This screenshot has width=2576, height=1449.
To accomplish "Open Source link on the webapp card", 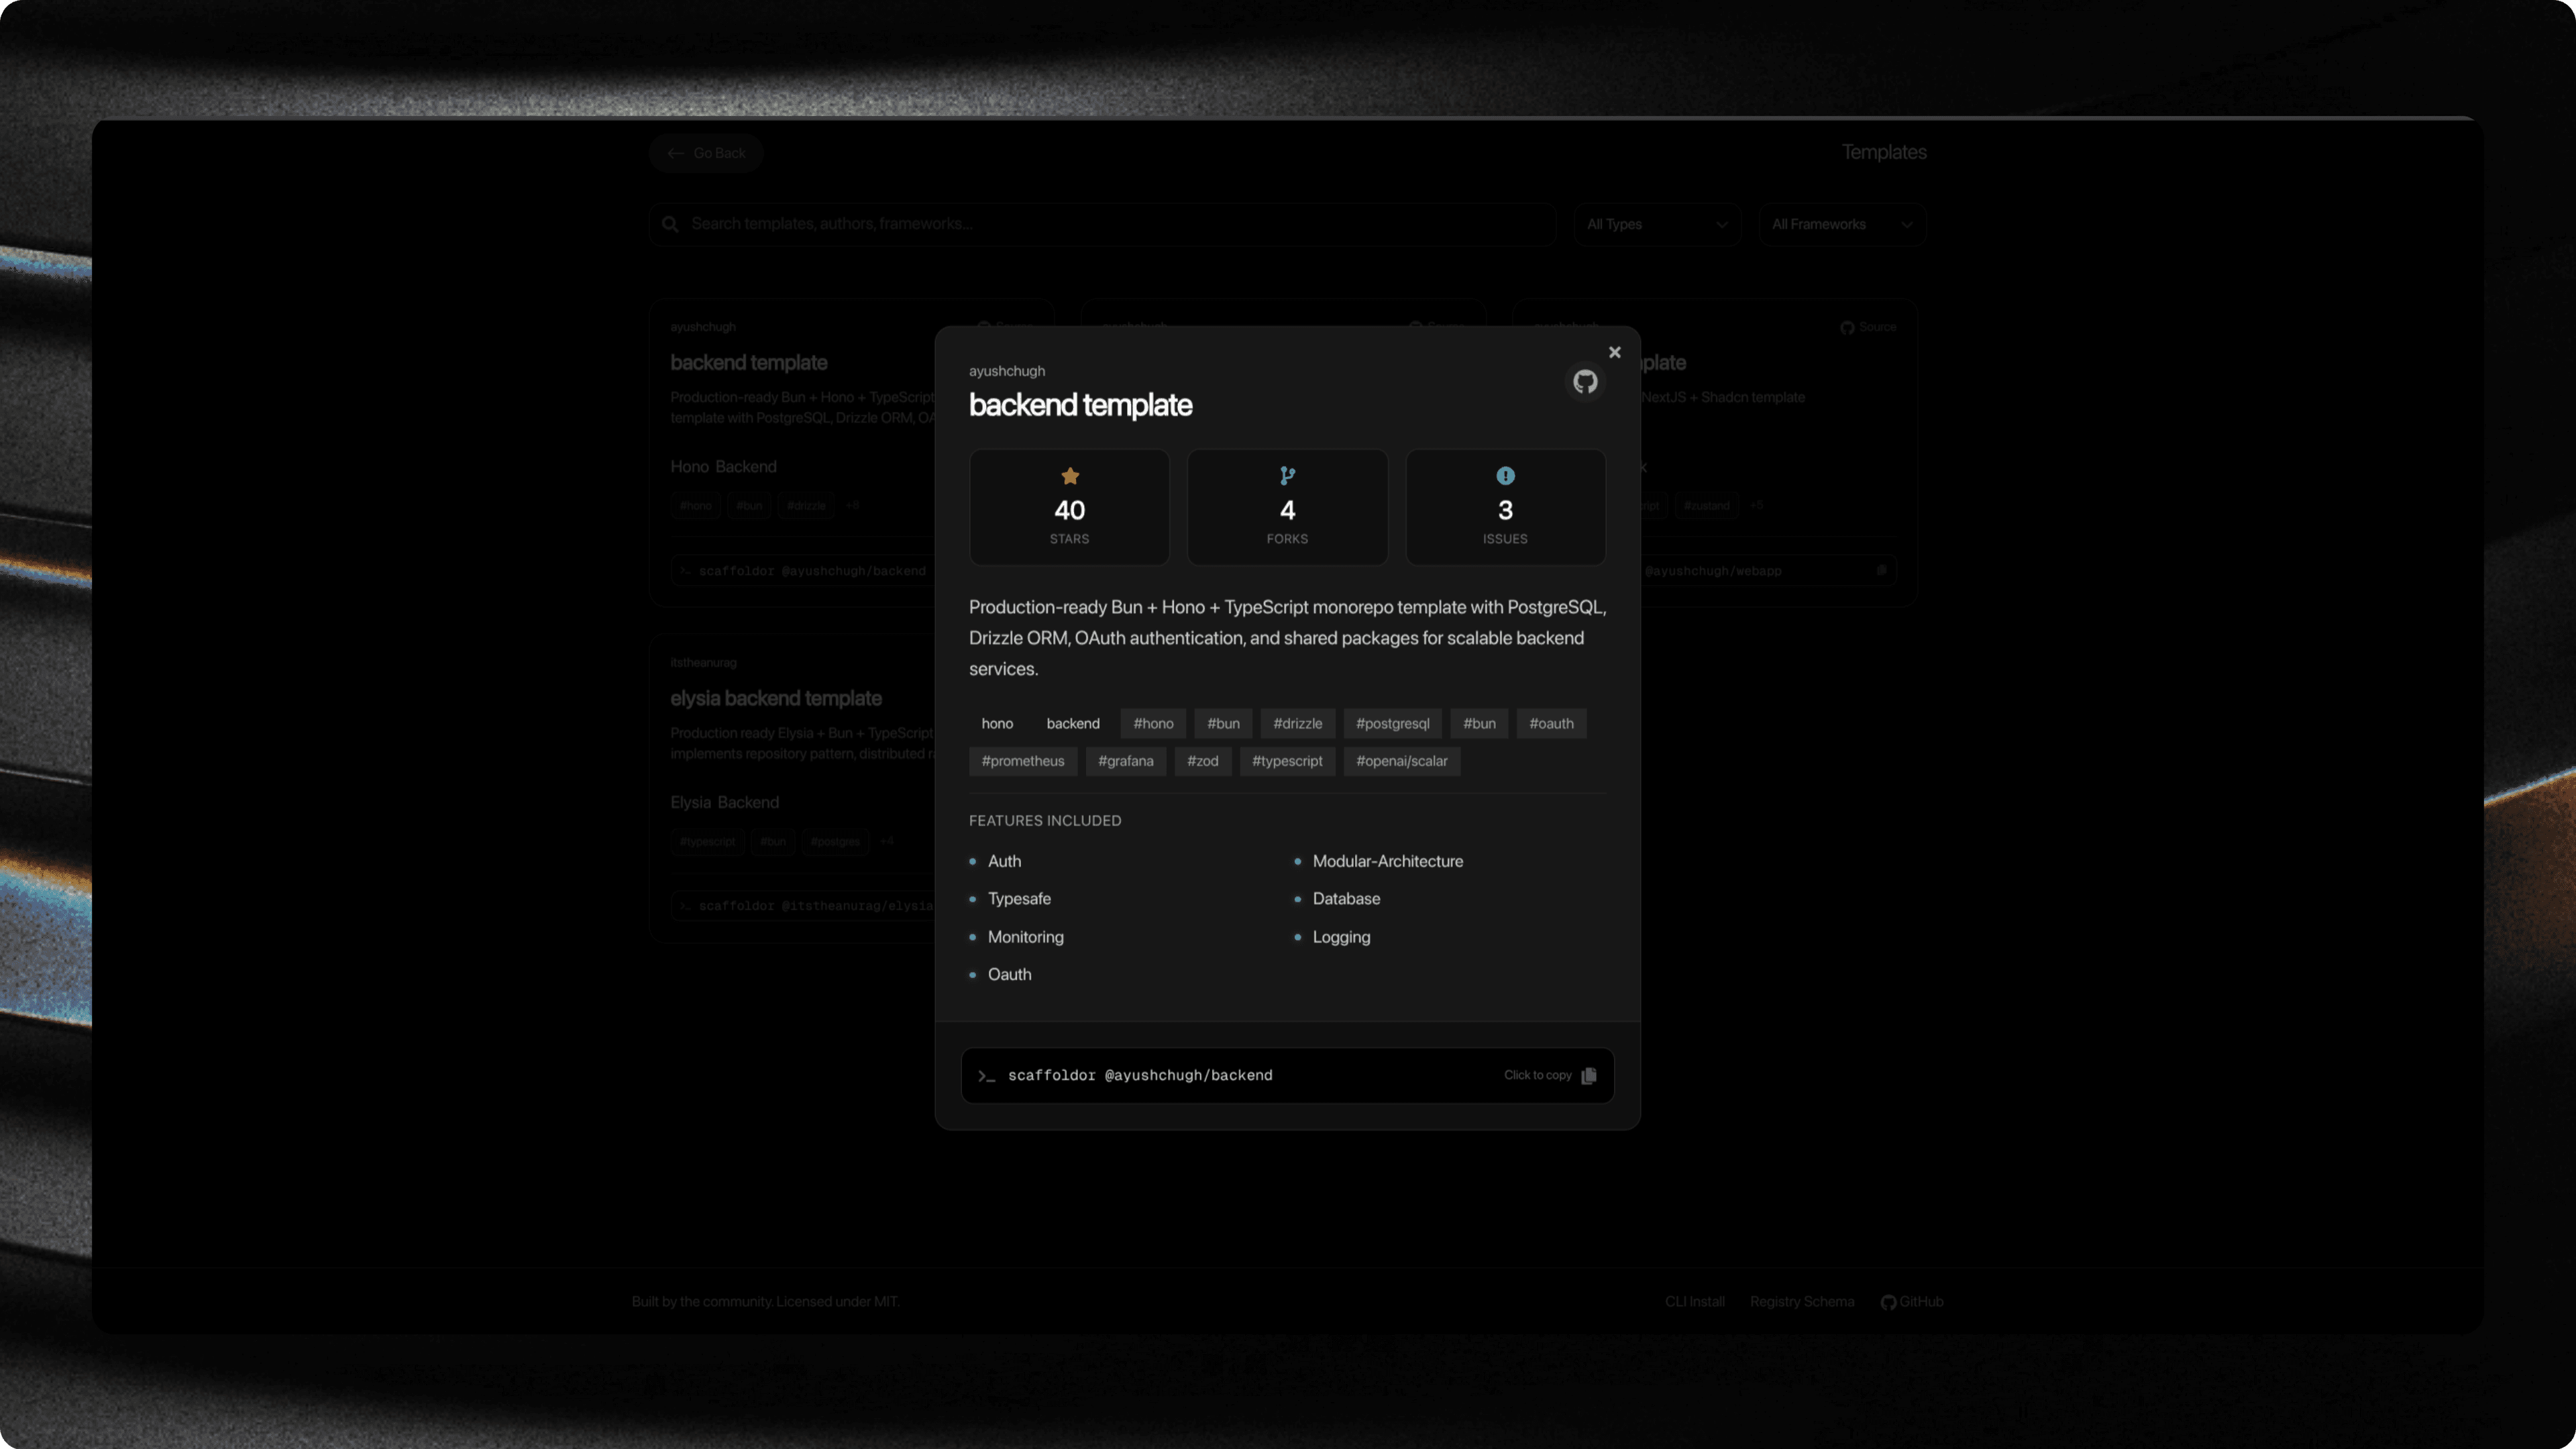I will pyautogui.click(x=1867, y=327).
